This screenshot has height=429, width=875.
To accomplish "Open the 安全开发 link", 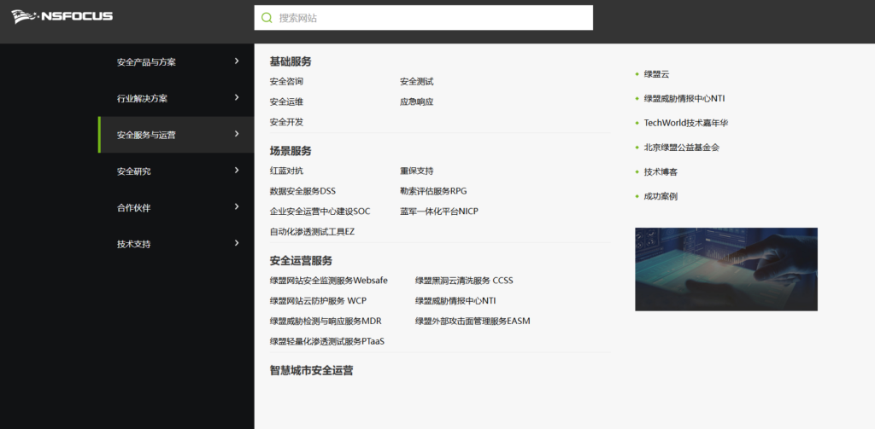I will point(286,121).
